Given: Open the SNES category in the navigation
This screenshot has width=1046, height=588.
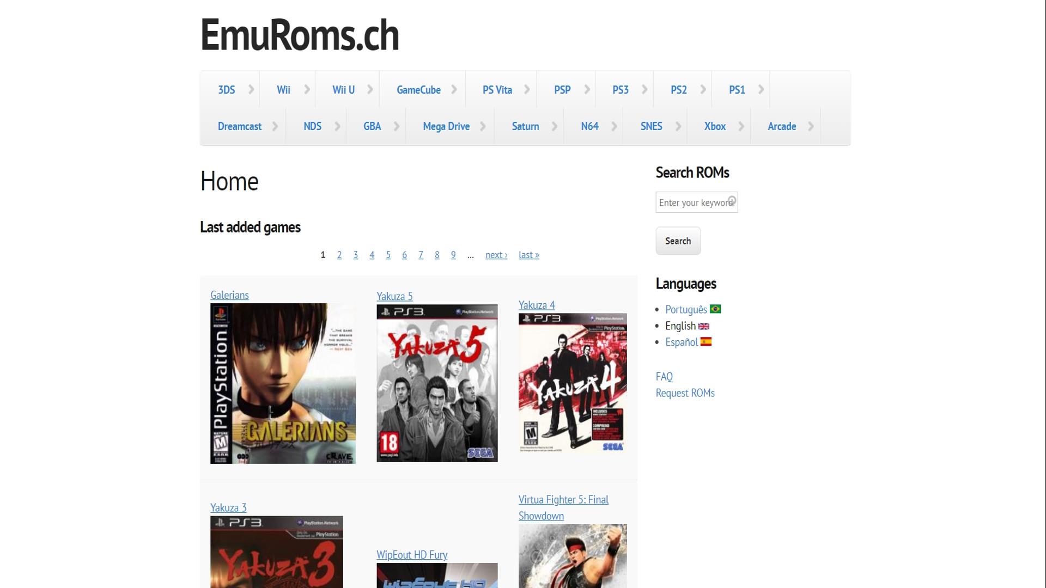Looking at the screenshot, I should pos(651,126).
